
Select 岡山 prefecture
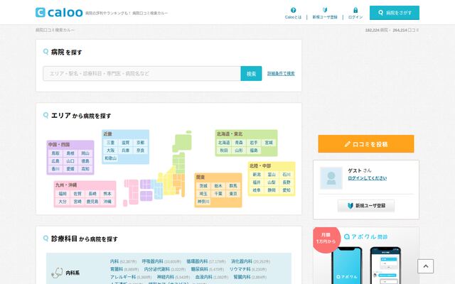[x=85, y=153]
